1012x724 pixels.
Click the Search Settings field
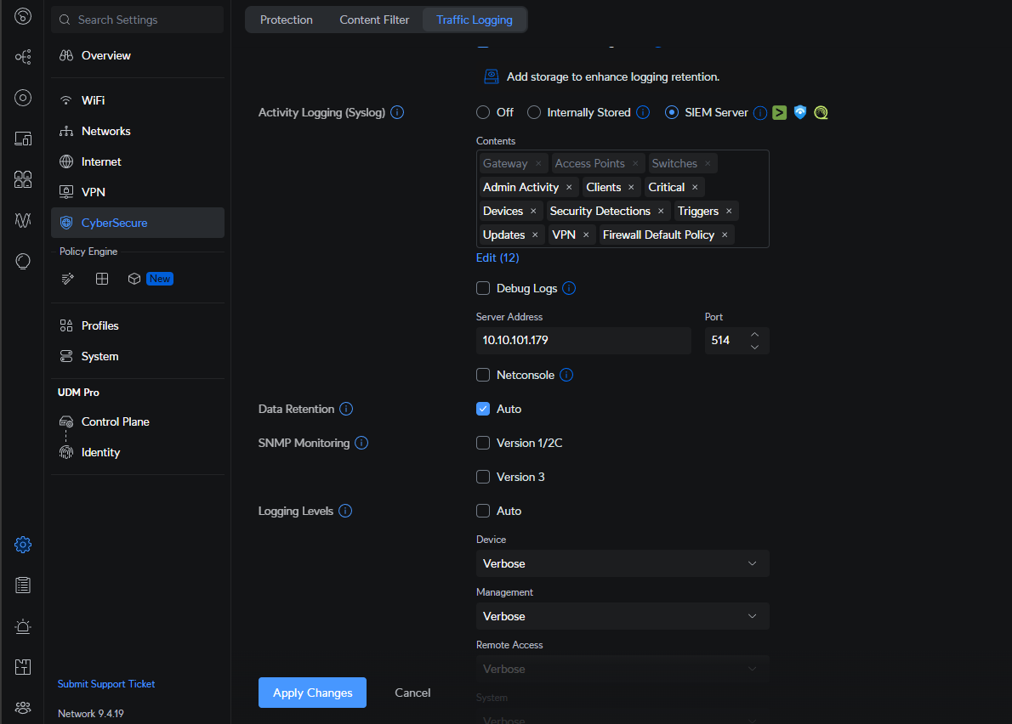(x=138, y=20)
